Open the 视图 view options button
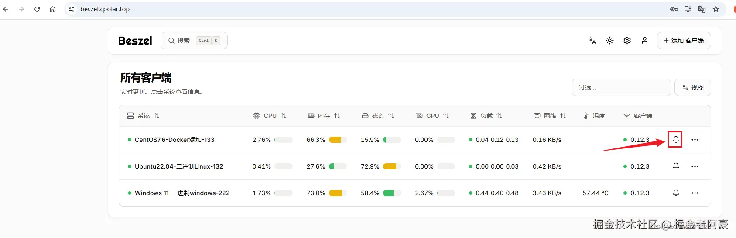 [x=692, y=87]
